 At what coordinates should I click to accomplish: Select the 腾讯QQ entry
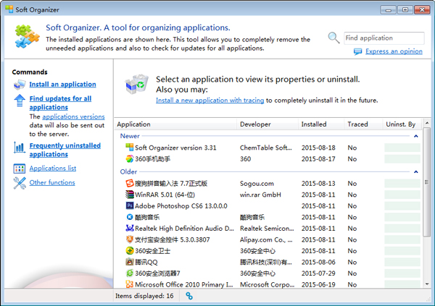(268, 262)
